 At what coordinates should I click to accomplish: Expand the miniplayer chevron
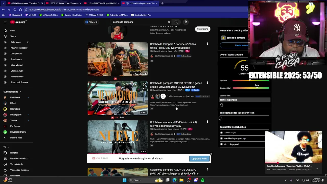(x=317, y=168)
